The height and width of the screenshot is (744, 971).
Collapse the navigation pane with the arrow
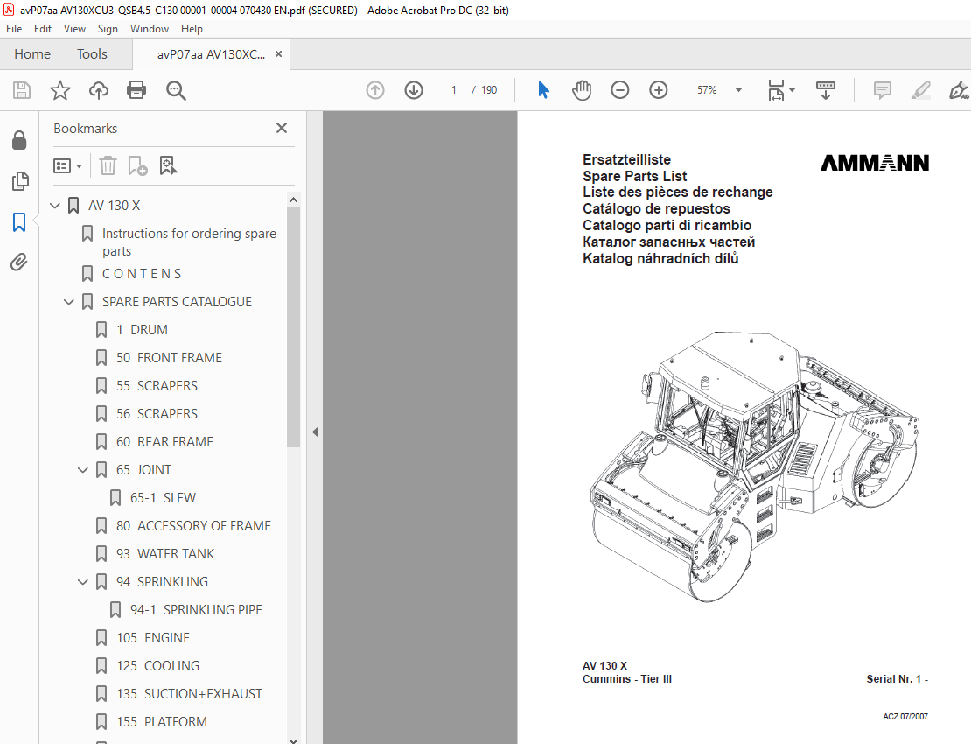tap(315, 432)
